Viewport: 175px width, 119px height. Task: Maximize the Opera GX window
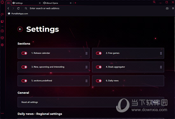pyautogui.click(x=167, y=2)
